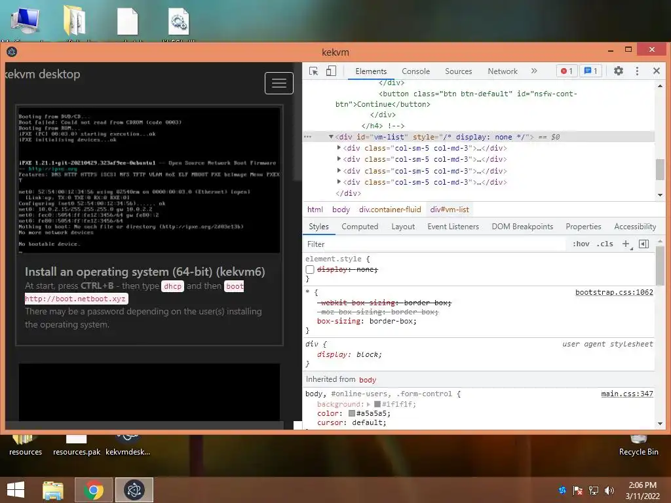Image resolution: width=671 pixels, height=503 pixels.
Task: Select the body breadcrumb
Action: tap(341, 210)
